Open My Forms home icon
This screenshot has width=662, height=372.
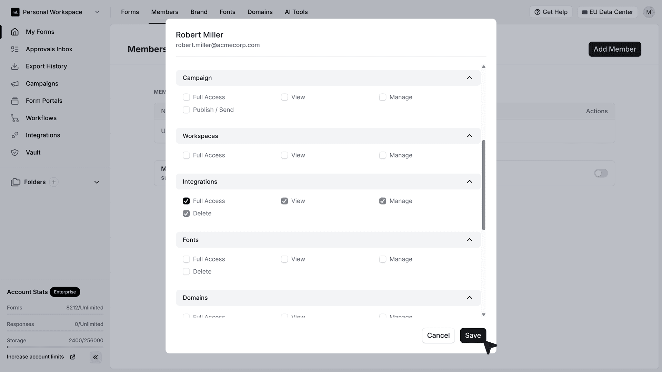pos(15,32)
